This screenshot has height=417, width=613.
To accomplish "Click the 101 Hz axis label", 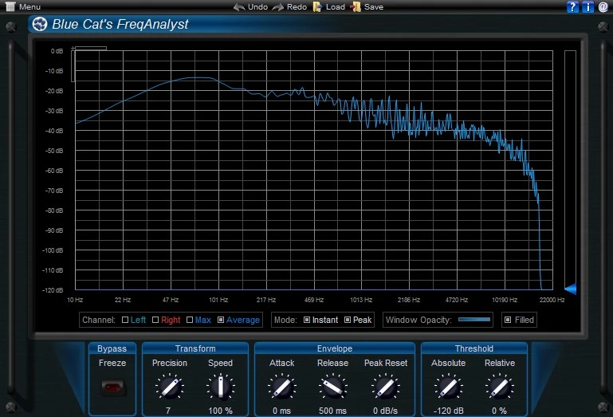I will coord(218,300).
